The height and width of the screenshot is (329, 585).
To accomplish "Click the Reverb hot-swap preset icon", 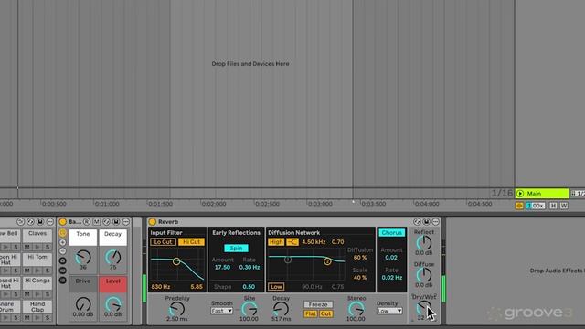I will [x=417, y=221].
